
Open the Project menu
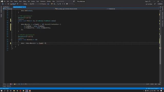tap(16, 1)
